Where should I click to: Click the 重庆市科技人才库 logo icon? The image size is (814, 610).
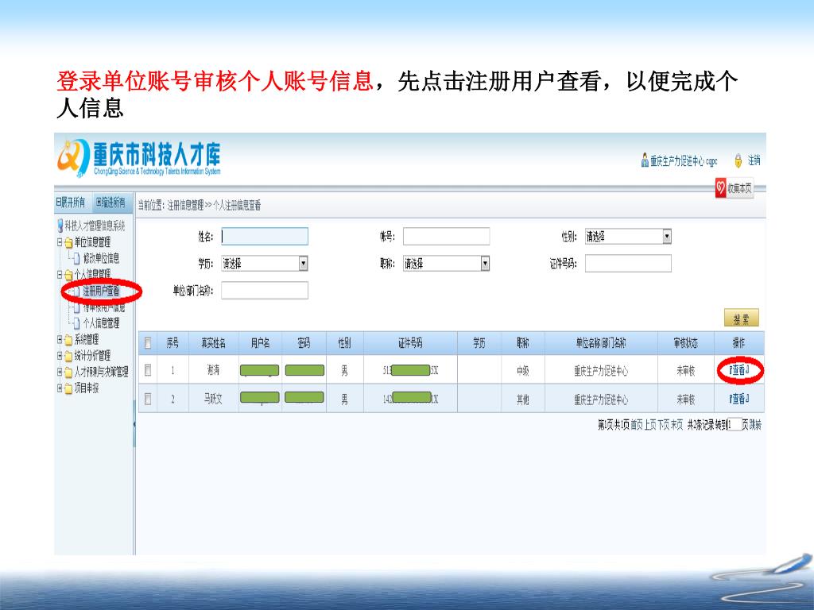tap(73, 158)
